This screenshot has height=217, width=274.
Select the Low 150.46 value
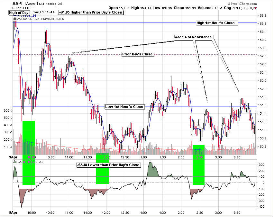click(162, 8)
